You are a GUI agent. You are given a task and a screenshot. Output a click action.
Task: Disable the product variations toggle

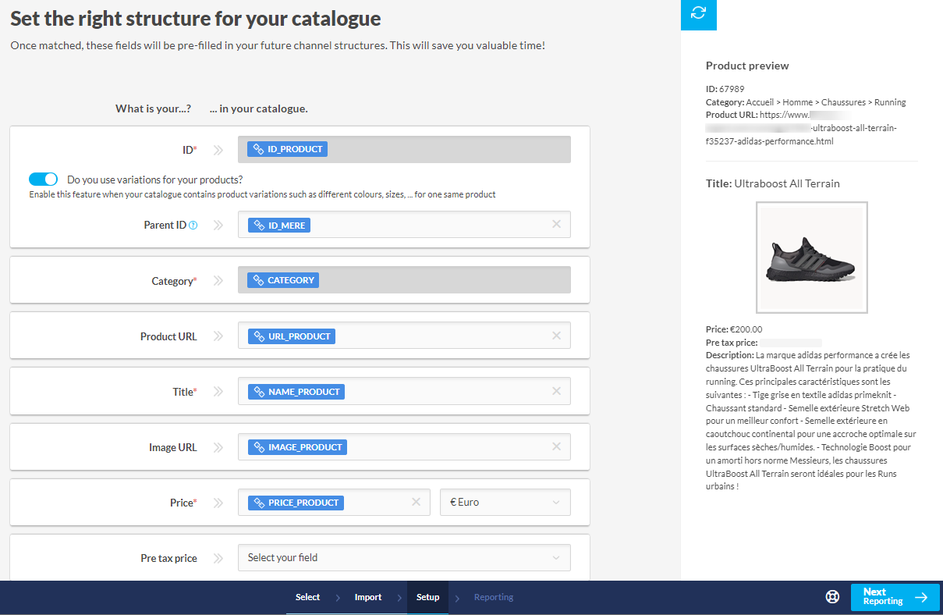tap(44, 179)
